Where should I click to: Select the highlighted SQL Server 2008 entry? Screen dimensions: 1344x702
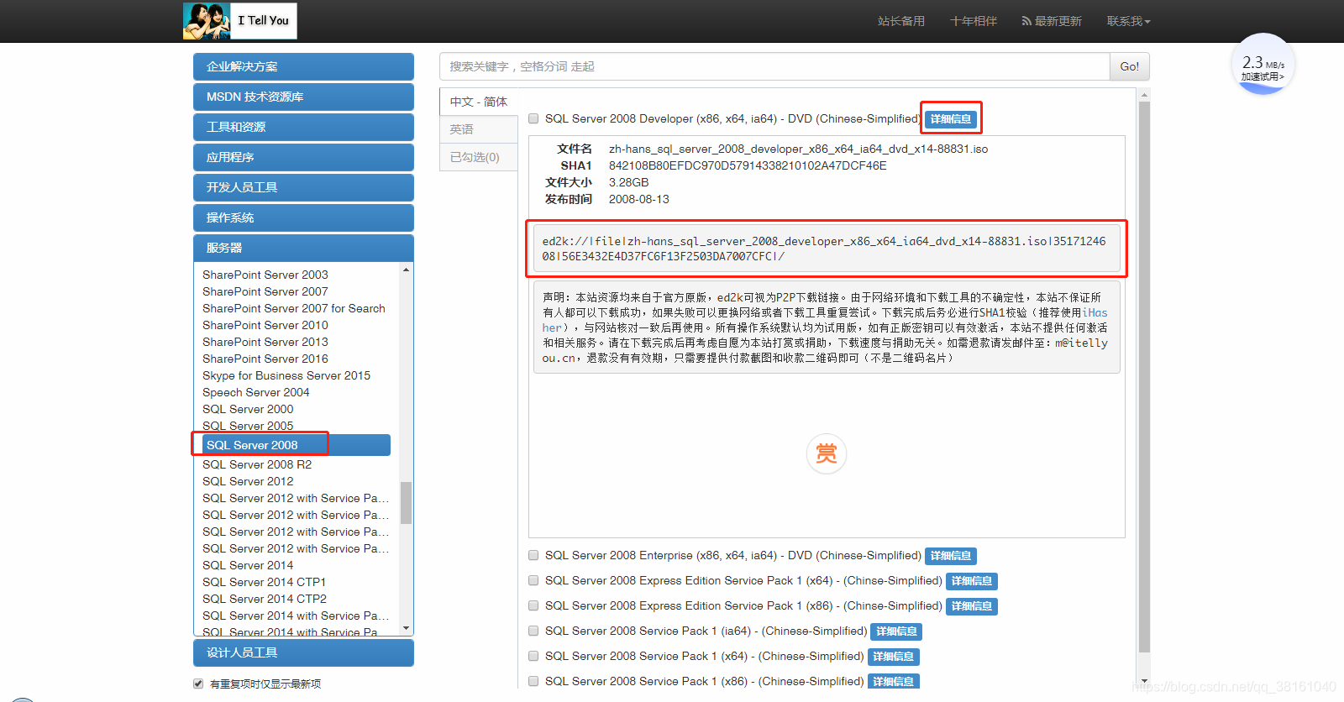(x=296, y=445)
